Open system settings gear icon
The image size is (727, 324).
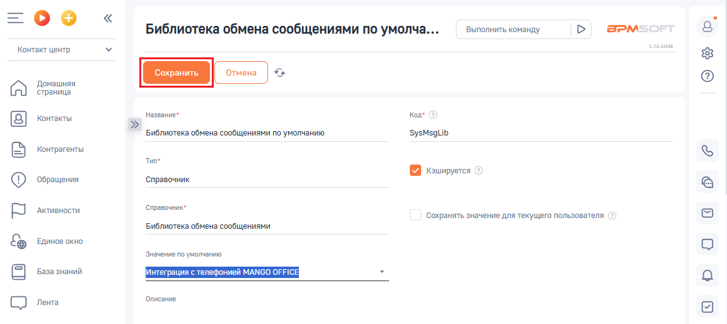(x=707, y=54)
